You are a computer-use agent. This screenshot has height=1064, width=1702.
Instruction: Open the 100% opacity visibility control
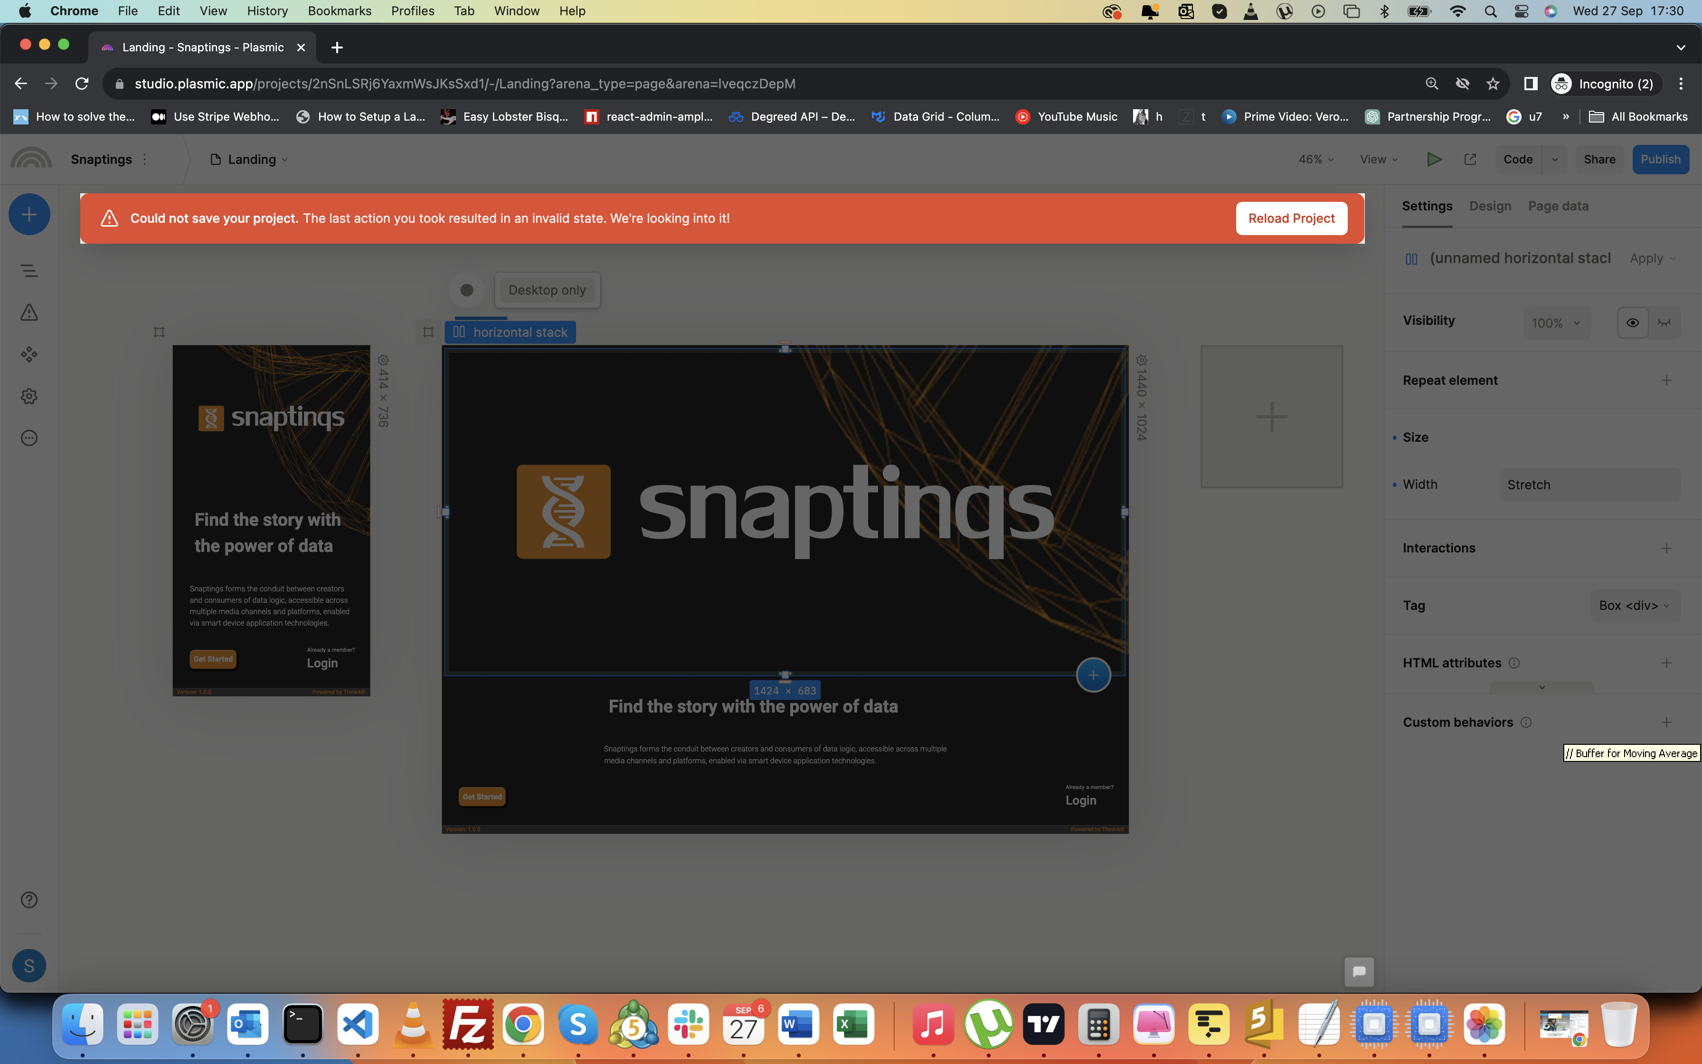(1556, 323)
